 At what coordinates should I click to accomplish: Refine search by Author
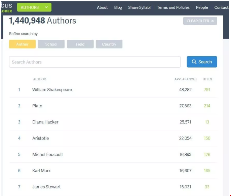click(23, 44)
